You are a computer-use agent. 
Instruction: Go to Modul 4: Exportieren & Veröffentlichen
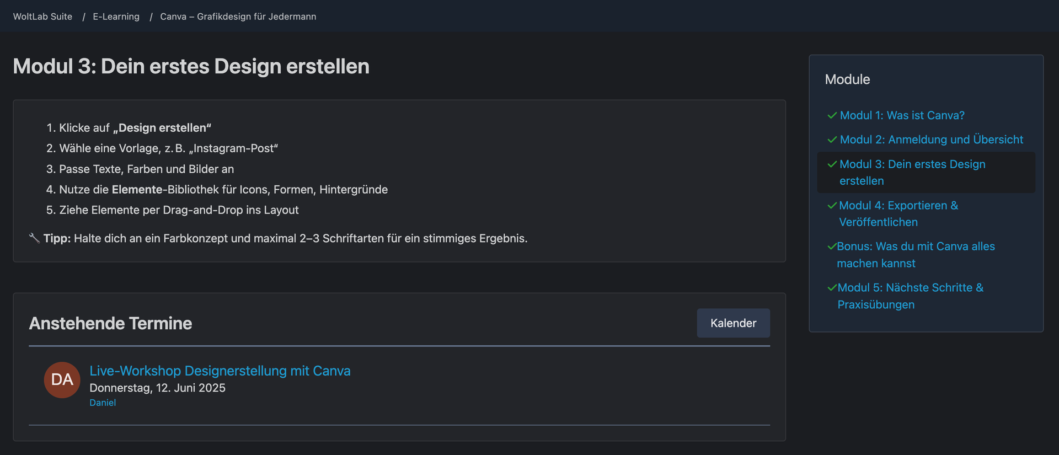click(898, 213)
